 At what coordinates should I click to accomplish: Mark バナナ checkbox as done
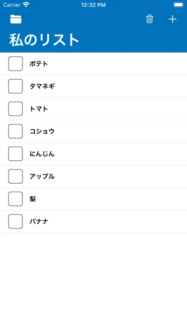coord(15,221)
